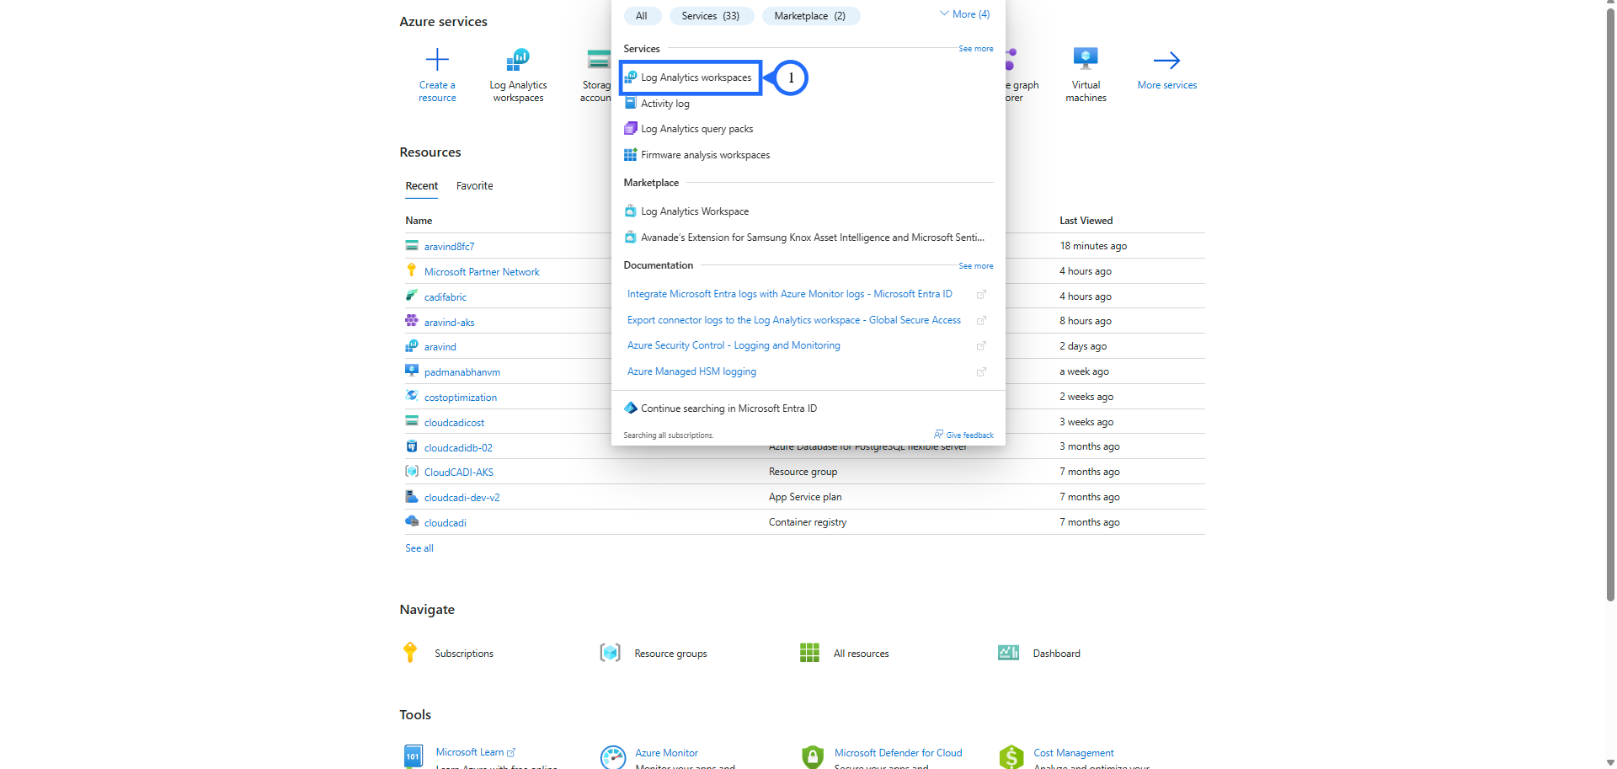The width and height of the screenshot is (1617, 769).
Task: Click See all resources link
Action: coord(419,548)
